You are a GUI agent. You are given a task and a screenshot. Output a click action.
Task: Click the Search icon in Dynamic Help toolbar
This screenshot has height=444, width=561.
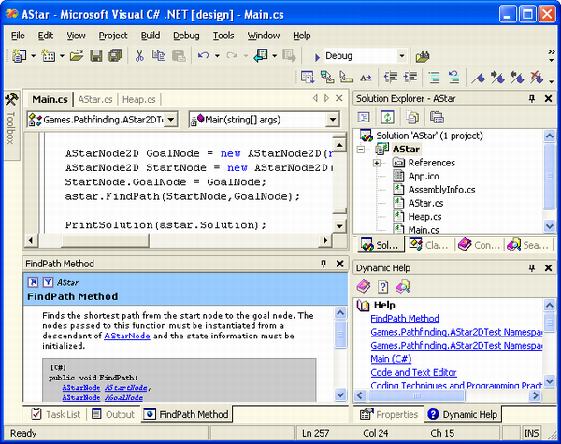coord(402,287)
